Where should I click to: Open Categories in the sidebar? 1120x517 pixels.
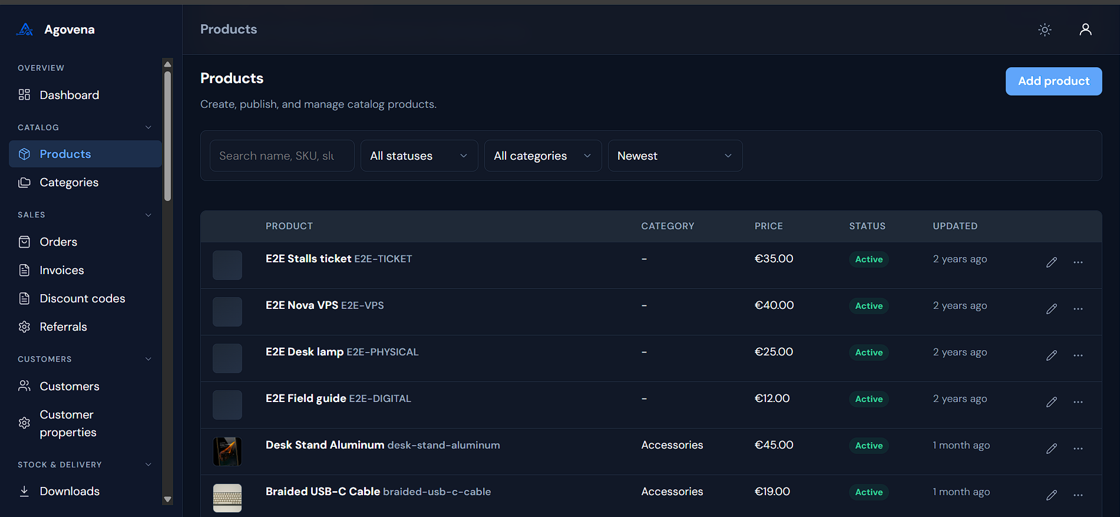85,182
